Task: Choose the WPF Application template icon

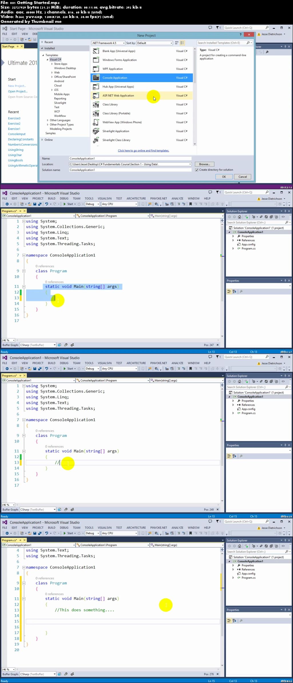Action: [x=96, y=69]
